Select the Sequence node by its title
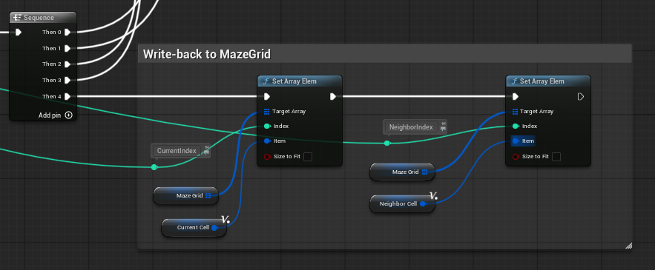655x270 pixels. [39, 18]
